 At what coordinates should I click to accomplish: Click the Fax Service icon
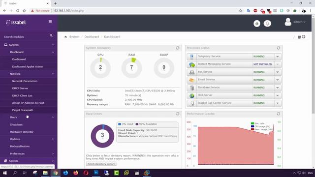[191, 72]
